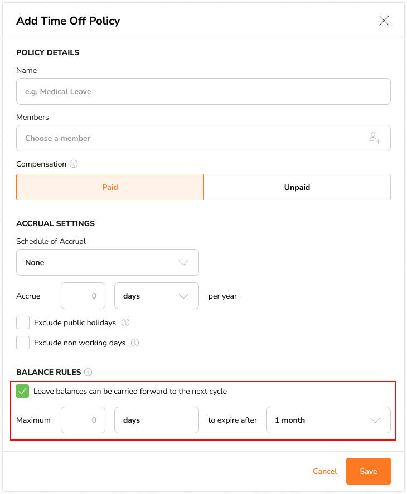Click the add-member icon in Members field
This screenshot has height=494, width=407.
(375, 138)
